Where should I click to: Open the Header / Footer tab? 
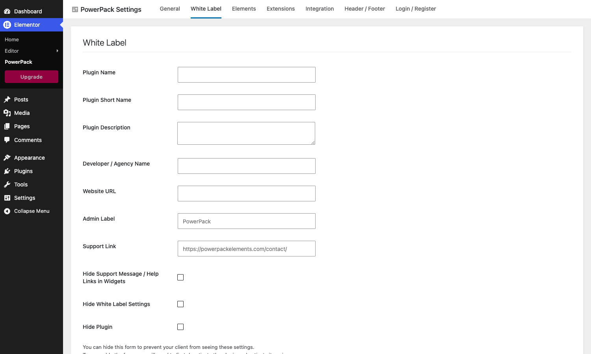(365, 9)
